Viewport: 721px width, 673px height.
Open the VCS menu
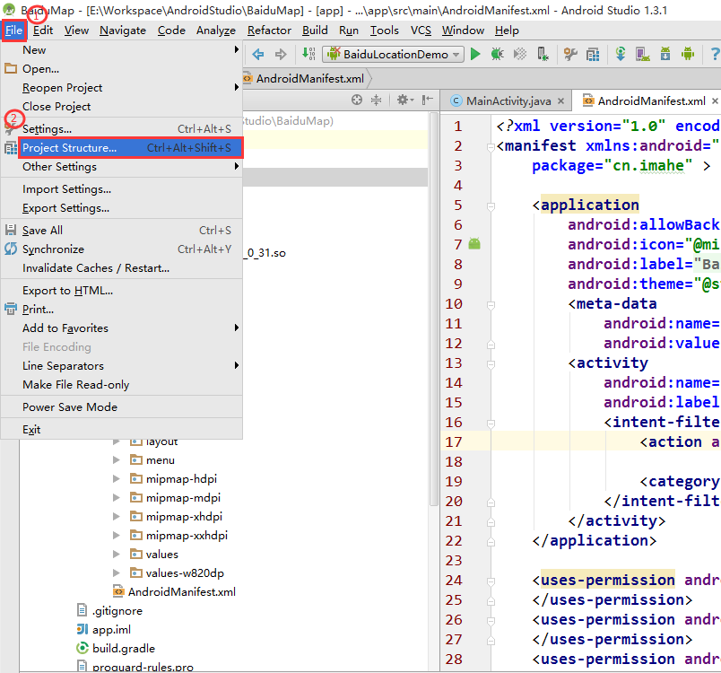point(421,31)
